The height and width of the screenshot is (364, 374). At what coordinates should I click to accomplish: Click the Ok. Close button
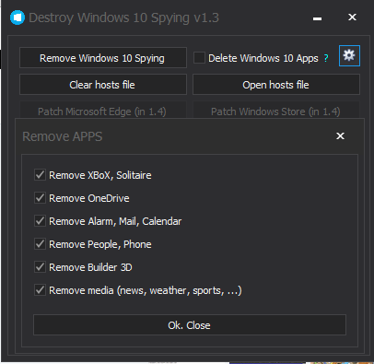190,325
